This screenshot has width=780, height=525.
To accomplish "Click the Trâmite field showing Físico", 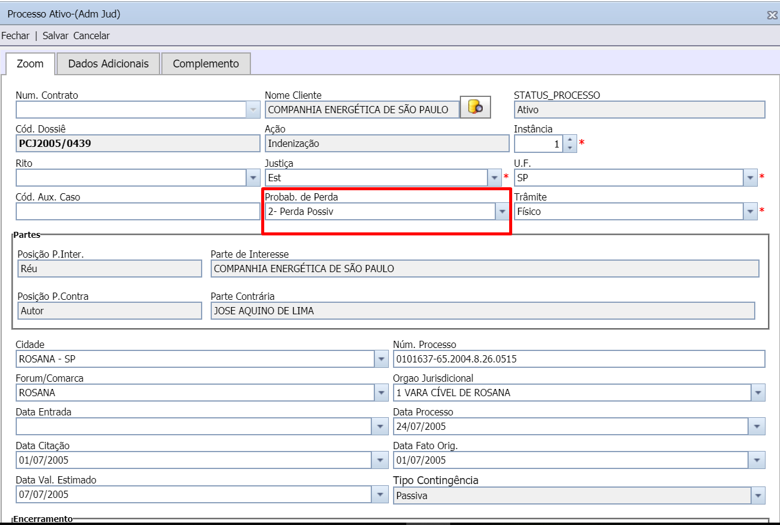I will [x=629, y=211].
